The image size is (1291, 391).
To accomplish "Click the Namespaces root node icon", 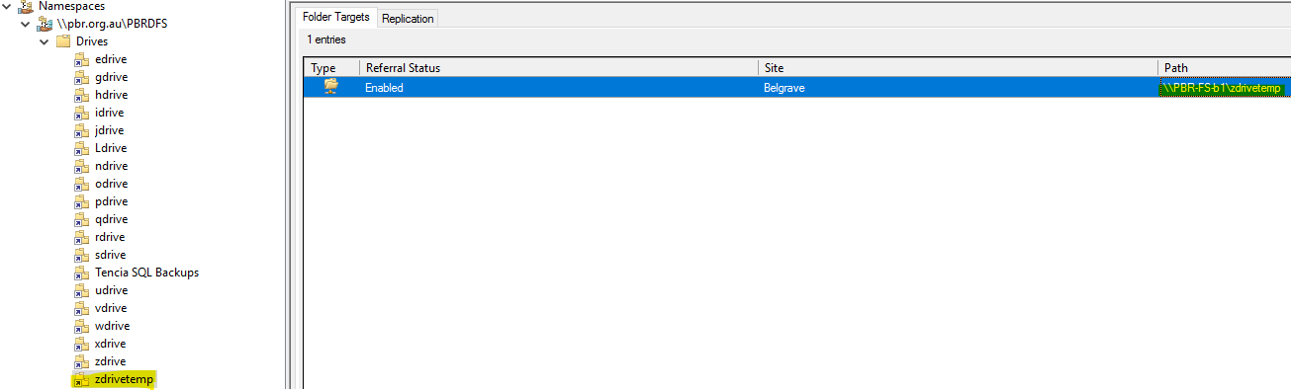I will [x=26, y=6].
